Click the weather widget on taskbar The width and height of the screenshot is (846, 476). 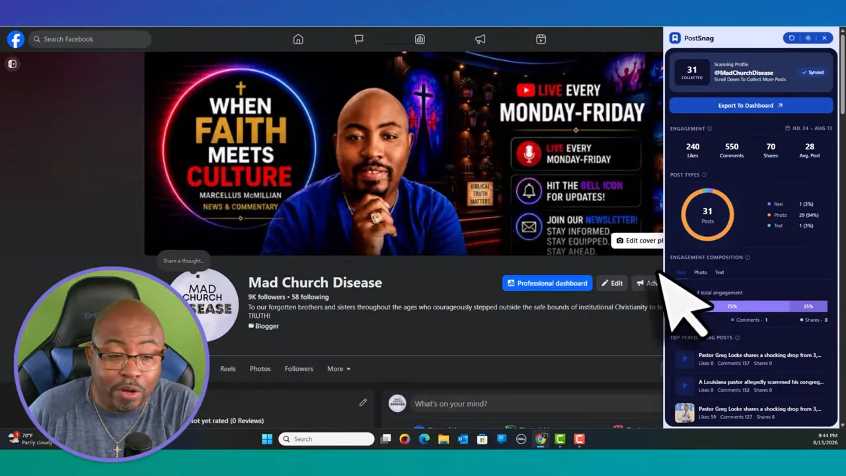point(30,439)
